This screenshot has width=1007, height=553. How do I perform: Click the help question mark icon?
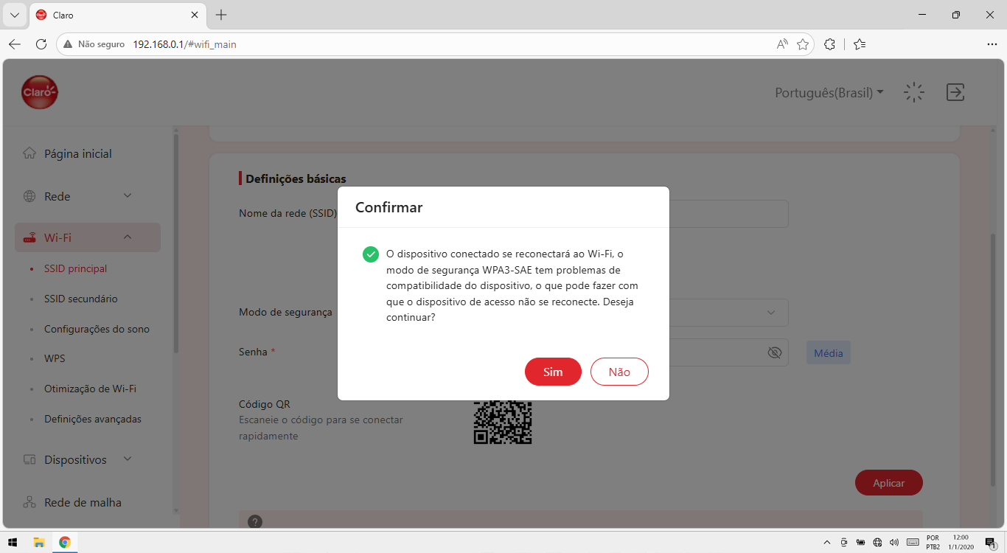255,521
